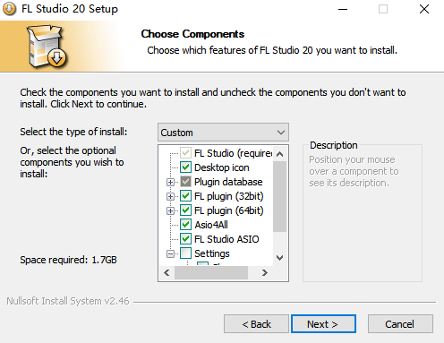Uncheck the Desktop icon checkbox
The width and height of the screenshot is (444, 343).
click(x=185, y=167)
